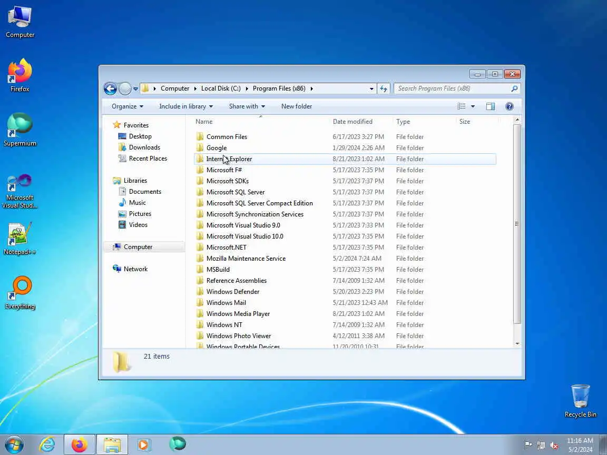
Task: Expand the breadcrumb arrow after Local Disk (C:)
Action: click(x=247, y=88)
